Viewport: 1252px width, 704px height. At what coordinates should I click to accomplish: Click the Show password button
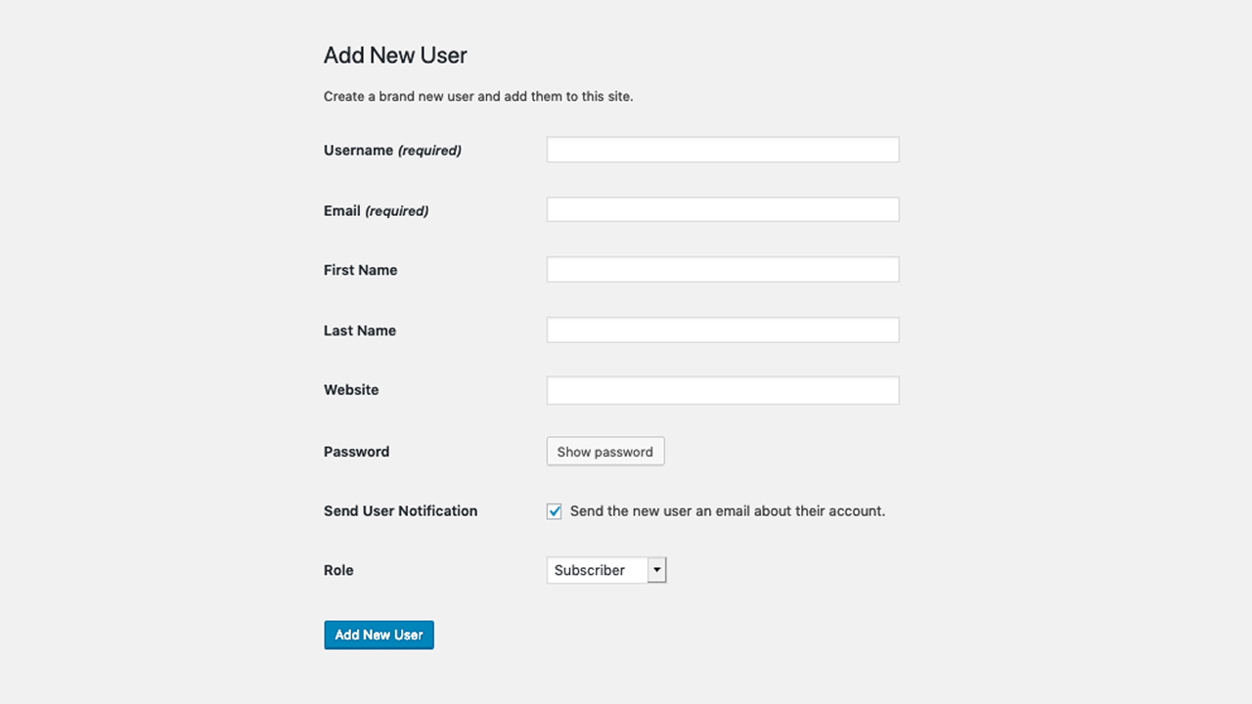coord(604,451)
